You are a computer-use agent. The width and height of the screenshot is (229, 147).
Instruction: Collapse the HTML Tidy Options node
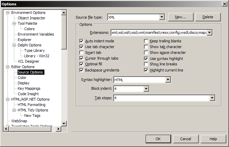coord(14,110)
